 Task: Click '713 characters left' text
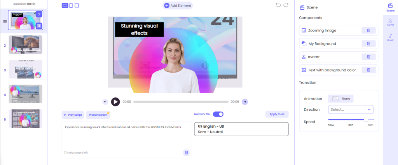(76, 153)
